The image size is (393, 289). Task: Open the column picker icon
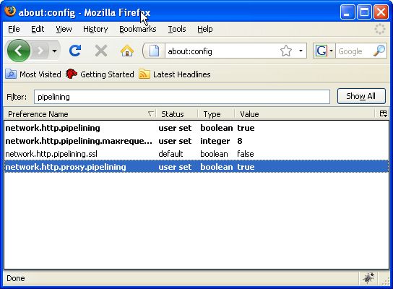point(383,114)
